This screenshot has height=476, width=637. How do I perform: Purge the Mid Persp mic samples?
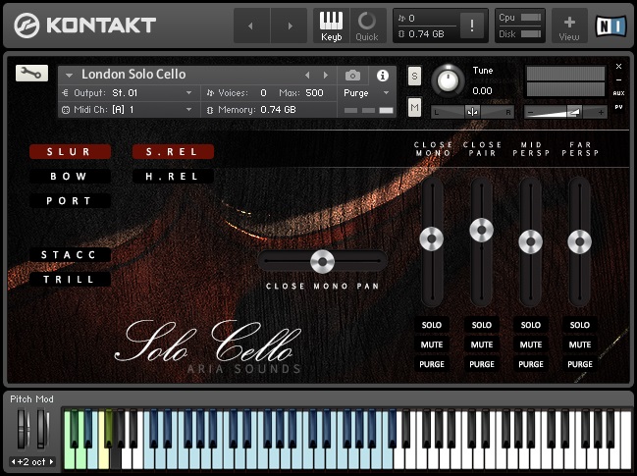531,364
